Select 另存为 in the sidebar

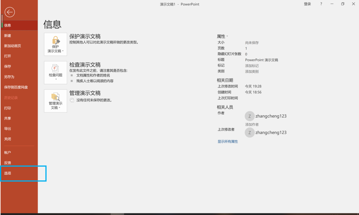point(19,77)
